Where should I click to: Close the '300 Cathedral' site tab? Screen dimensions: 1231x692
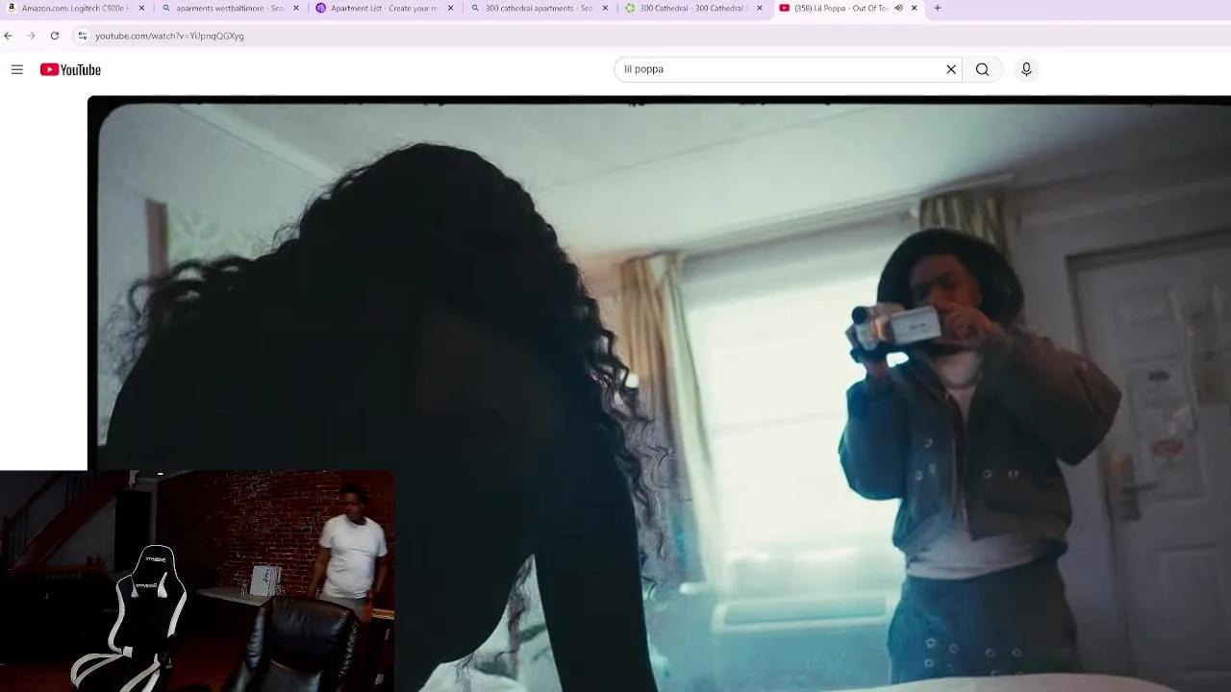pos(760,8)
